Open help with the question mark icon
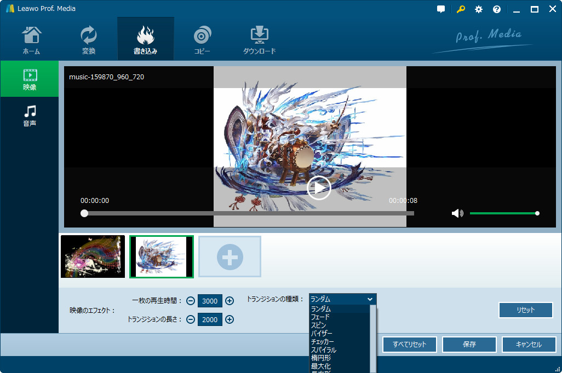This screenshot has width=562, height=373. point(496,9)
